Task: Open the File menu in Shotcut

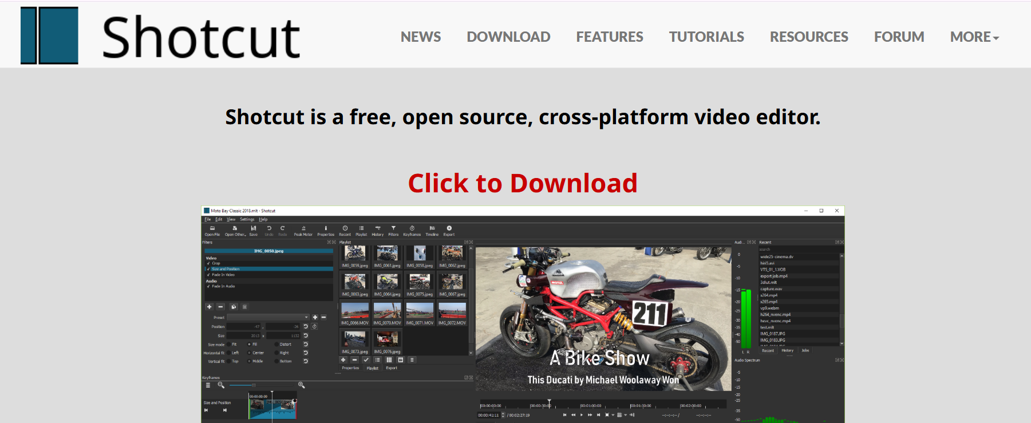Action: [x=208, y=219]
